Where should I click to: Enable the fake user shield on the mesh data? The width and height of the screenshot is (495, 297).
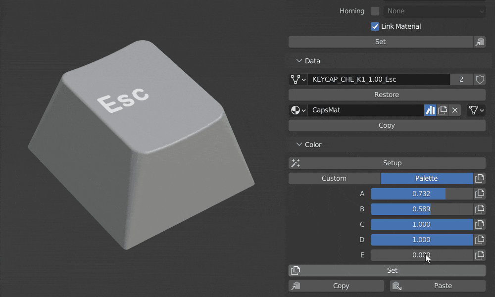[479, 79]
